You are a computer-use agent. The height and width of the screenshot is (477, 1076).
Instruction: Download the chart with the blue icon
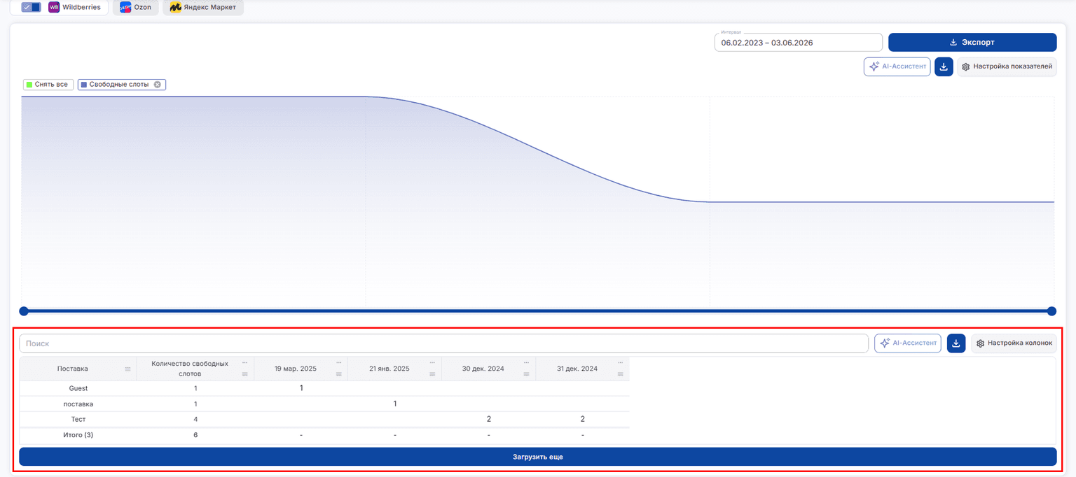pyautogui.click(x=944, y=66)
